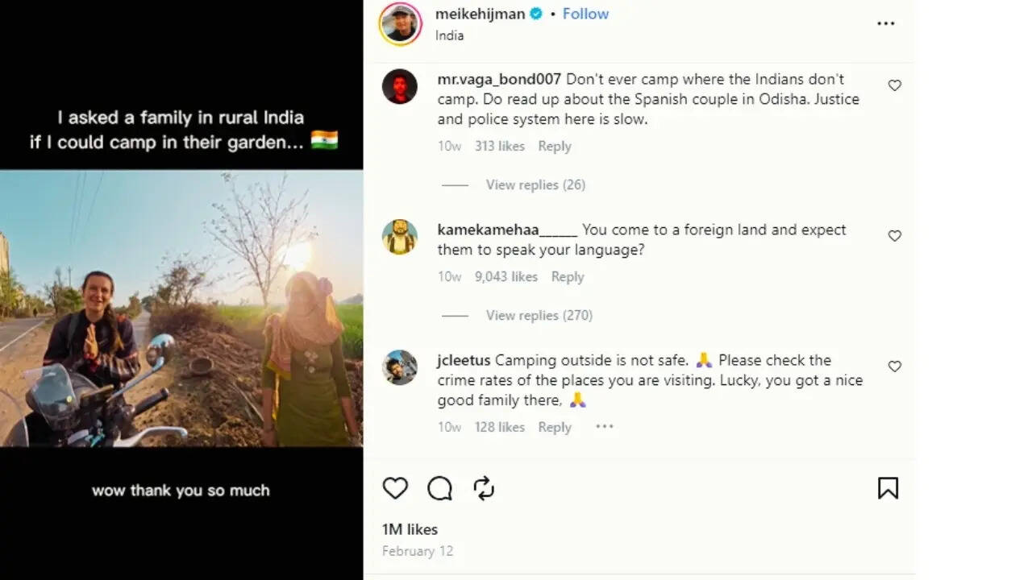Viewport: 1032px width, 580px height.
Task: Click the 9,043 likes count on the comment
Action: coord(506,276)
